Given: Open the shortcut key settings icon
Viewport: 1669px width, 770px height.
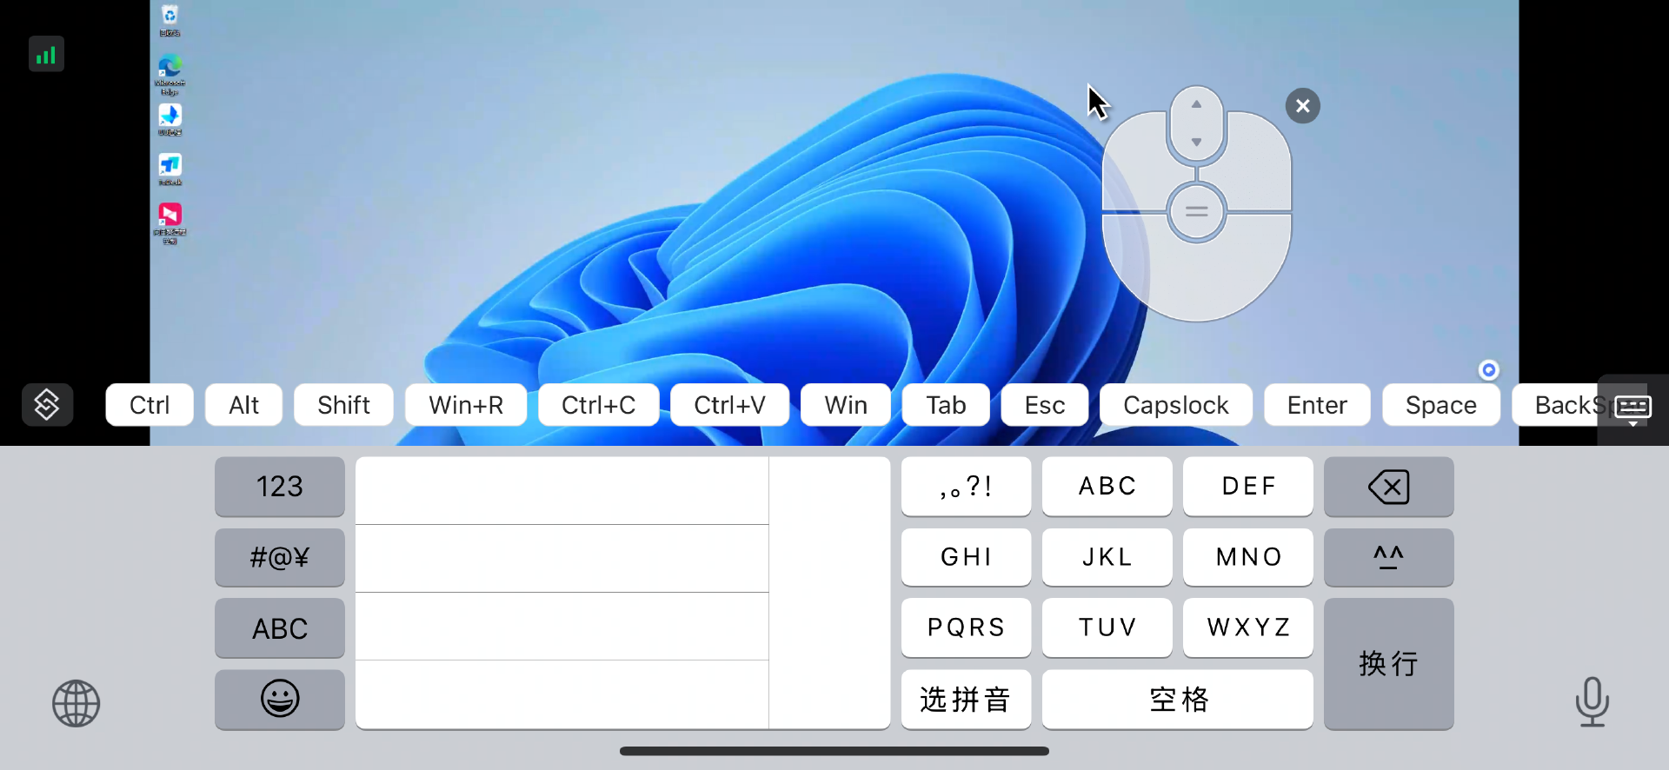Looking at the screenshot, I should pyautogui.click(x=47, y=405).
